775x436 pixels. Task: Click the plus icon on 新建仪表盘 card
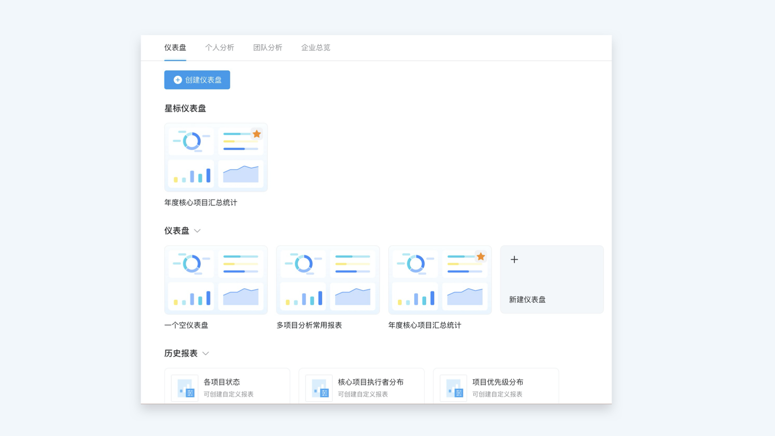(514, 260)
